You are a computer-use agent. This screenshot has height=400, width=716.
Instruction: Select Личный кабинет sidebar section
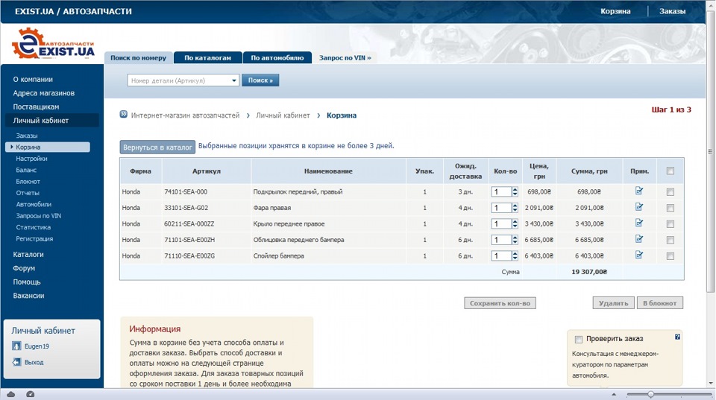pos(52,121)
